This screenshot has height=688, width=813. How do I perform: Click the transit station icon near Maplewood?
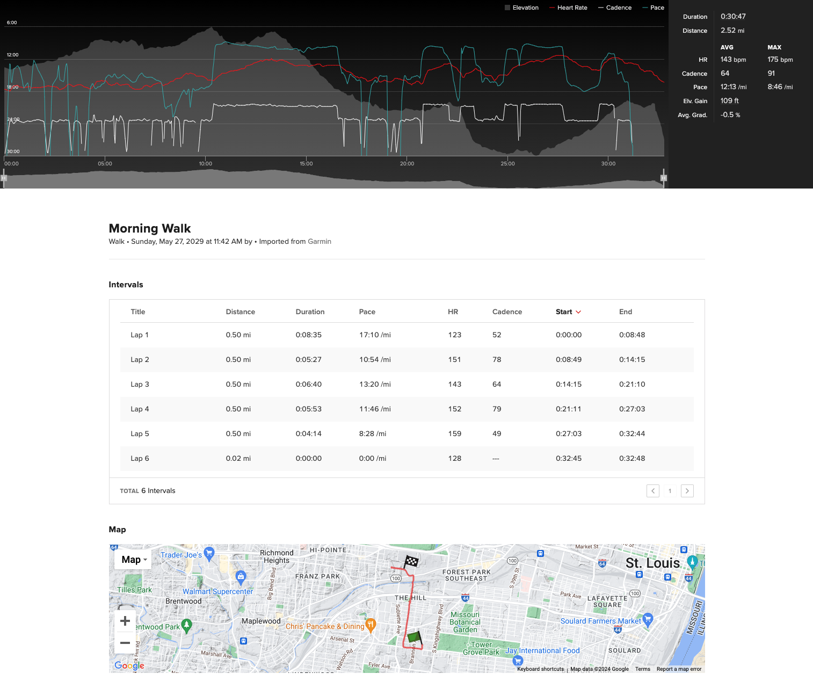pyautogui.click(x=243, y=641)
